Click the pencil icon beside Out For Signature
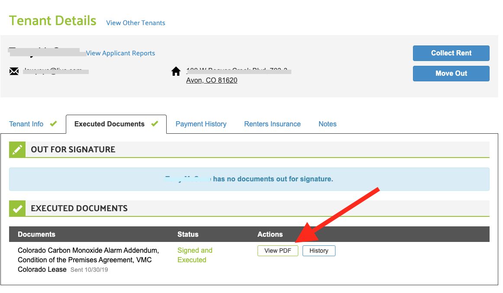Viewport: 503px width, 293px height. click(x=17, y=150)
